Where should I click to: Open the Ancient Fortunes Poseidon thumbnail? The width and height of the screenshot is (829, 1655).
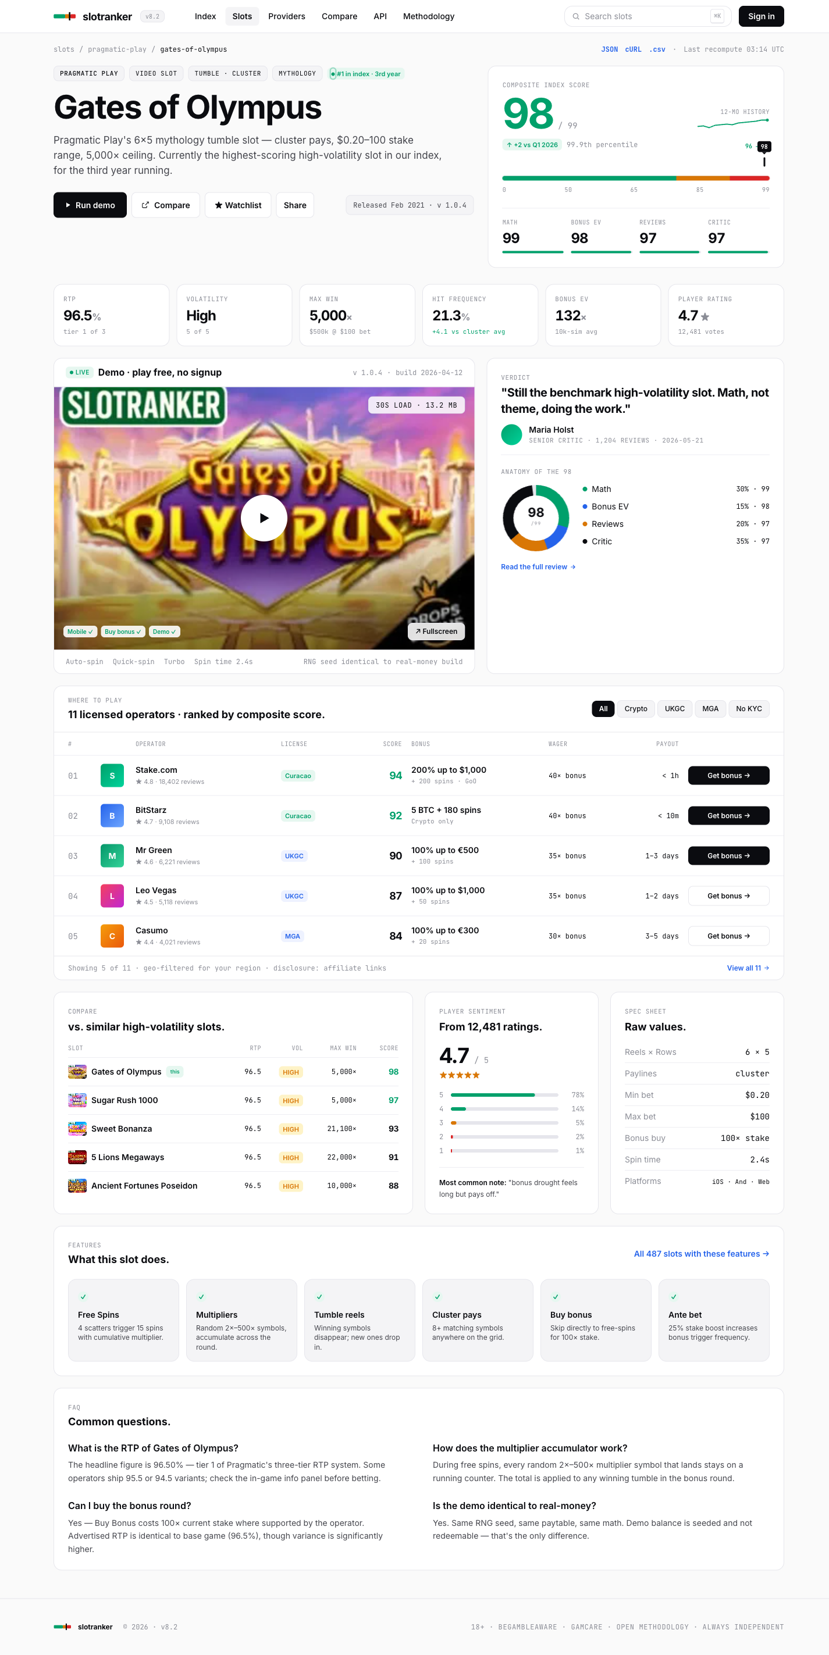(77, 1185)
